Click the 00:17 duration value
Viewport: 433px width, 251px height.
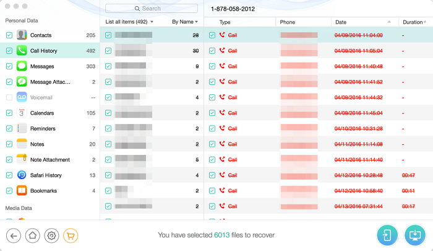click(408, 206)
